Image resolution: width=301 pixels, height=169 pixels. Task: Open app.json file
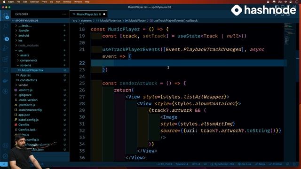coord(40,115)
